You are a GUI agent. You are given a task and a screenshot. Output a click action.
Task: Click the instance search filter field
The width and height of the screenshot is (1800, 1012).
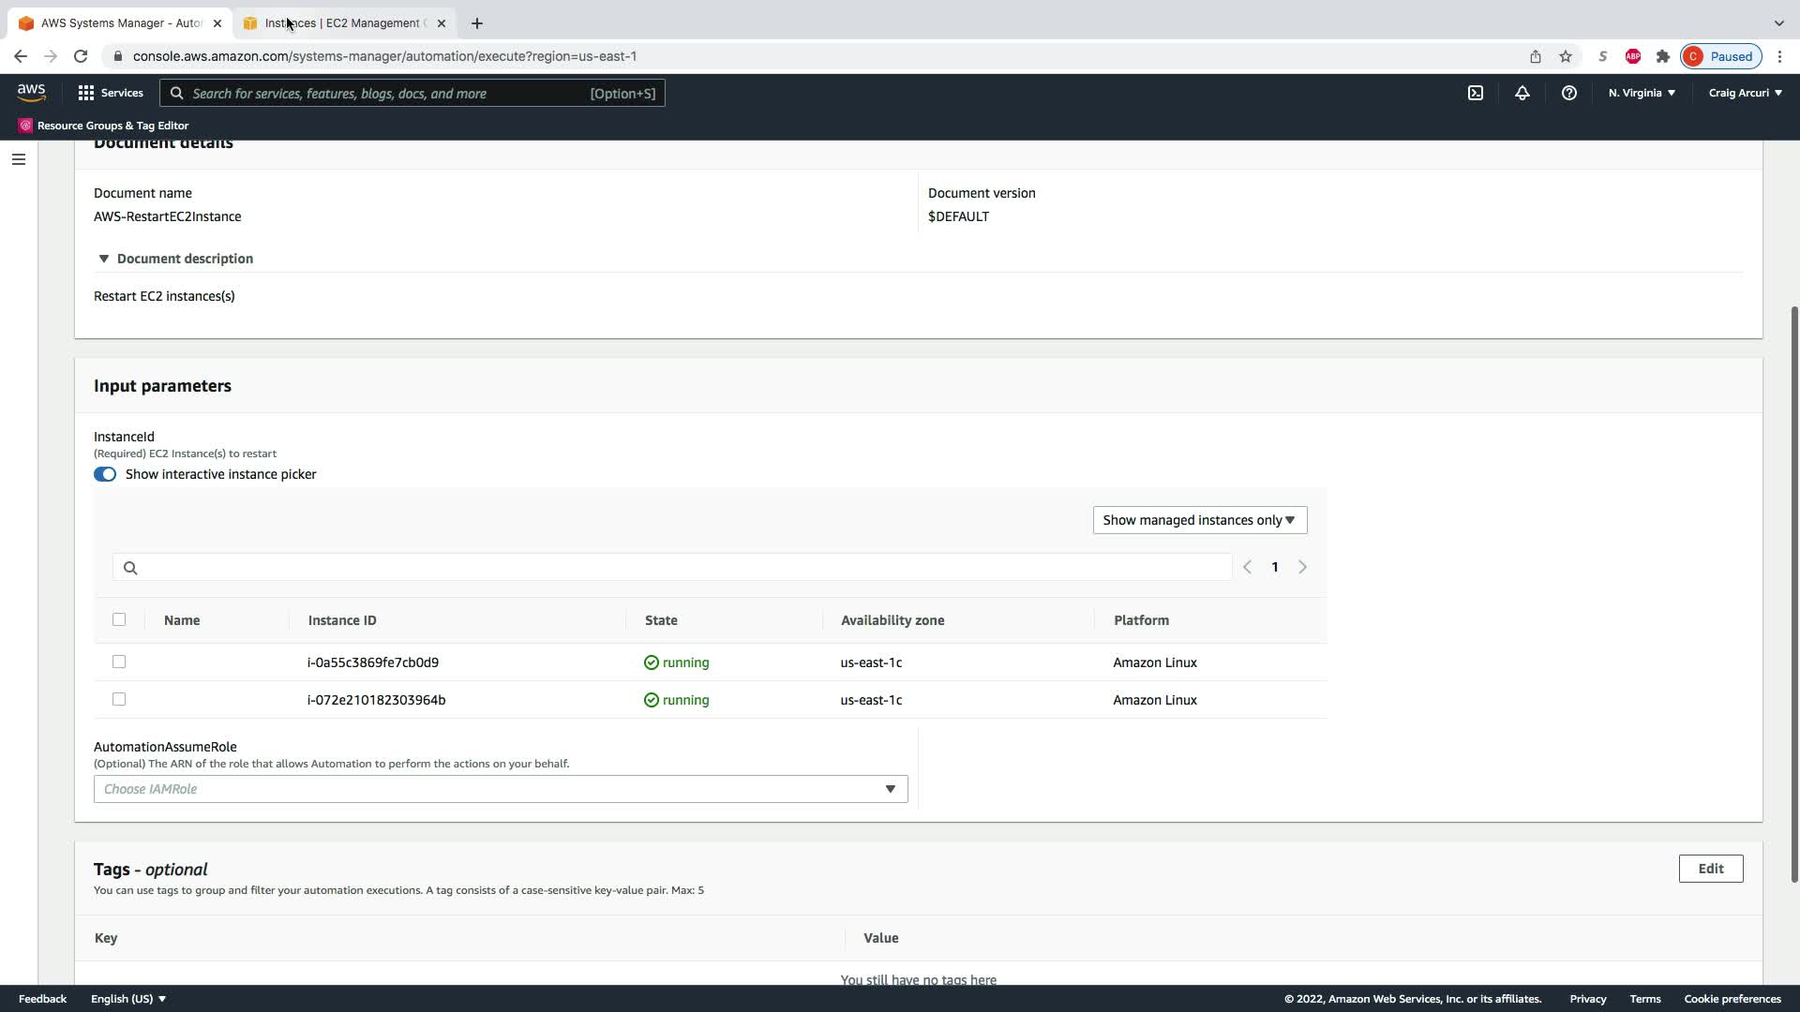click(x=671, y=567)
